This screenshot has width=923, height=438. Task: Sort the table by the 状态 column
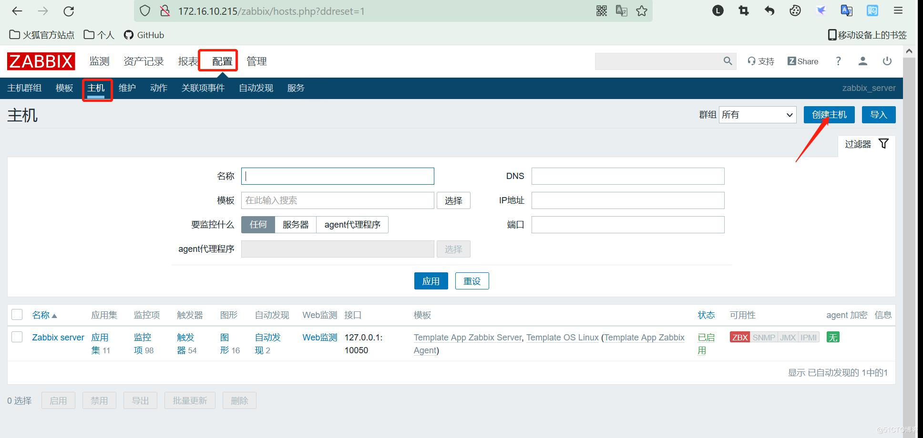point(706,315)
